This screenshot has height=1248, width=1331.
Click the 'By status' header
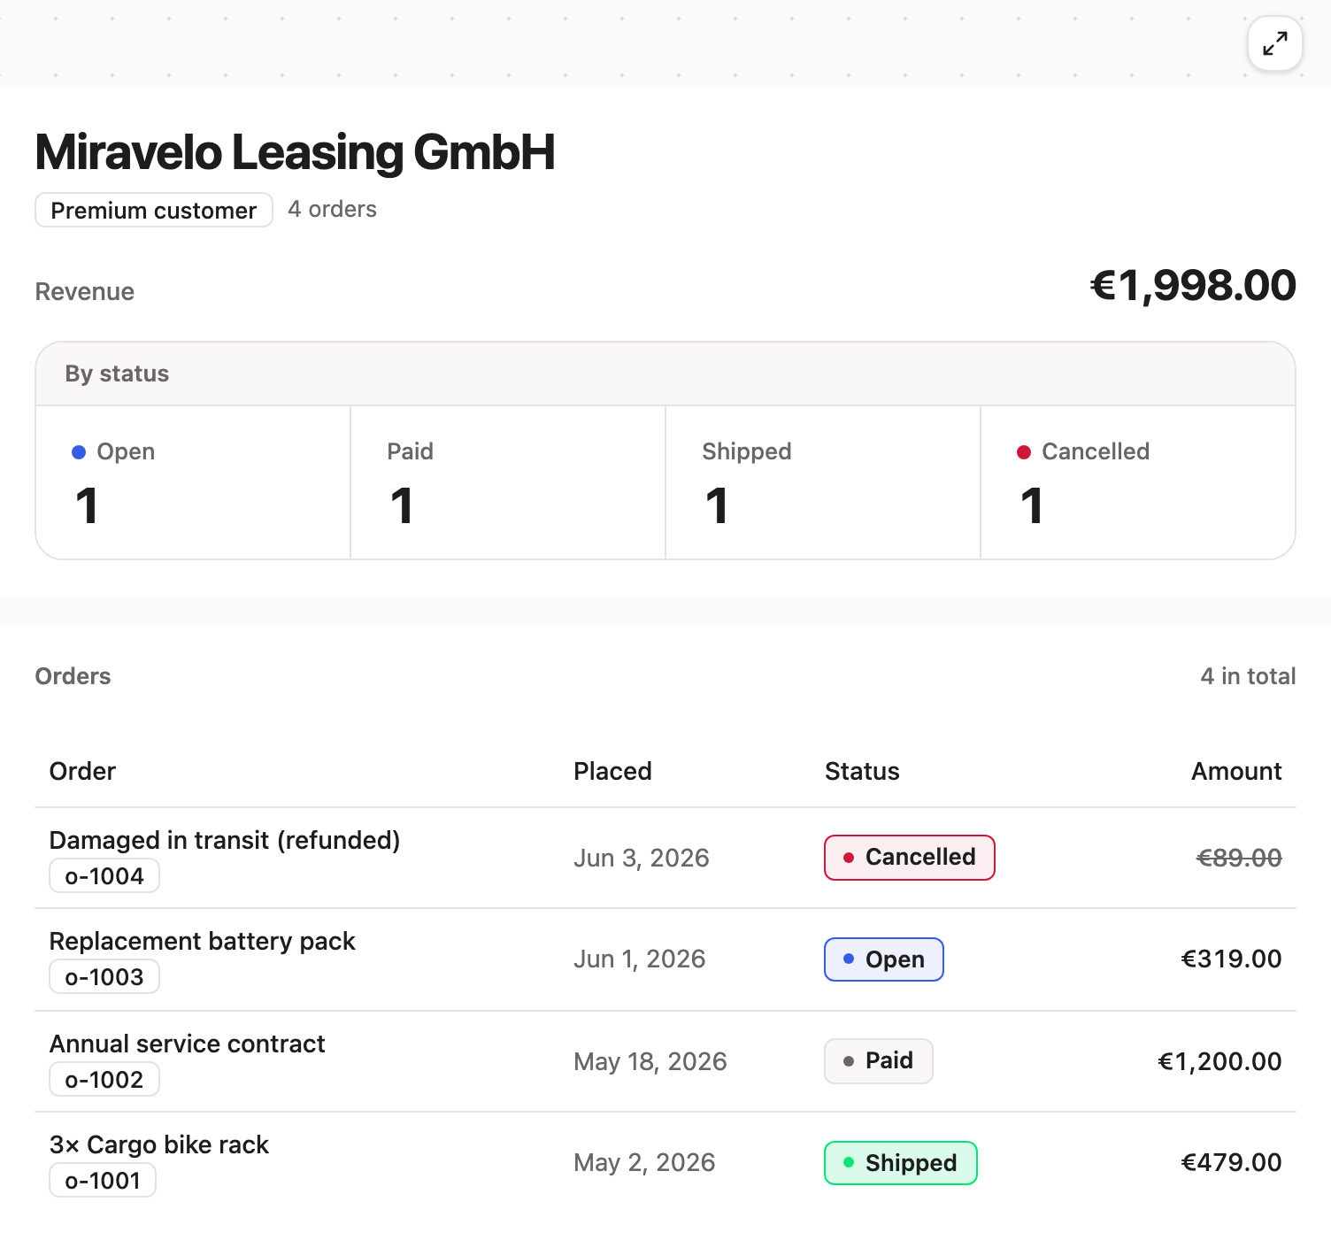pyautogui.click(x=117, y=374)
